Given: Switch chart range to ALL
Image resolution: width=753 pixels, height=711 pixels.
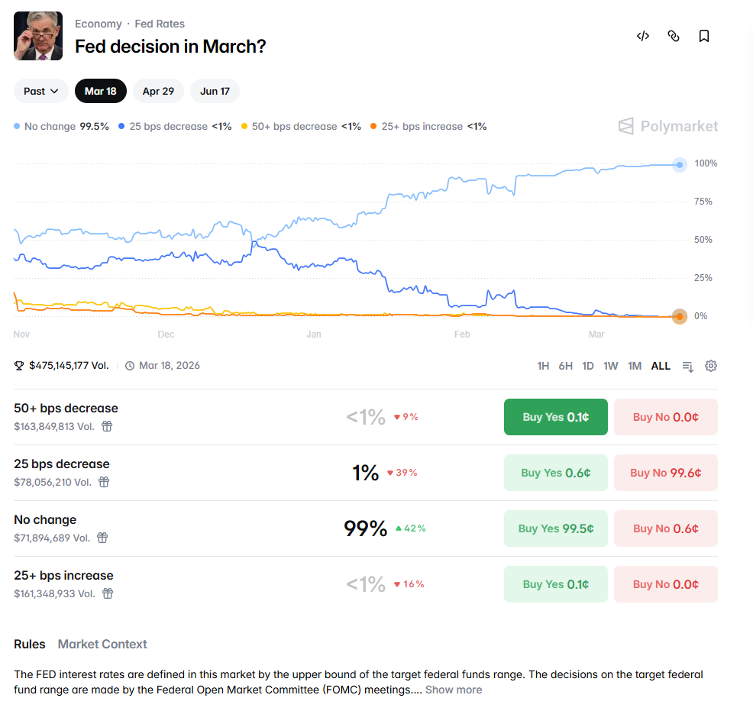Looking at the screenshot, I should point(661,366).
